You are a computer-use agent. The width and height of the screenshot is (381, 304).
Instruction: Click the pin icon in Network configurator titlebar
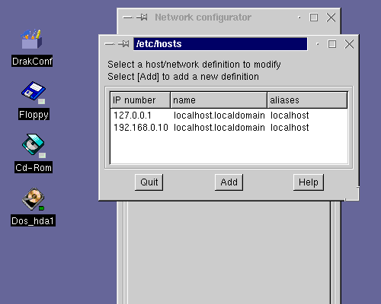coord(142,17)
